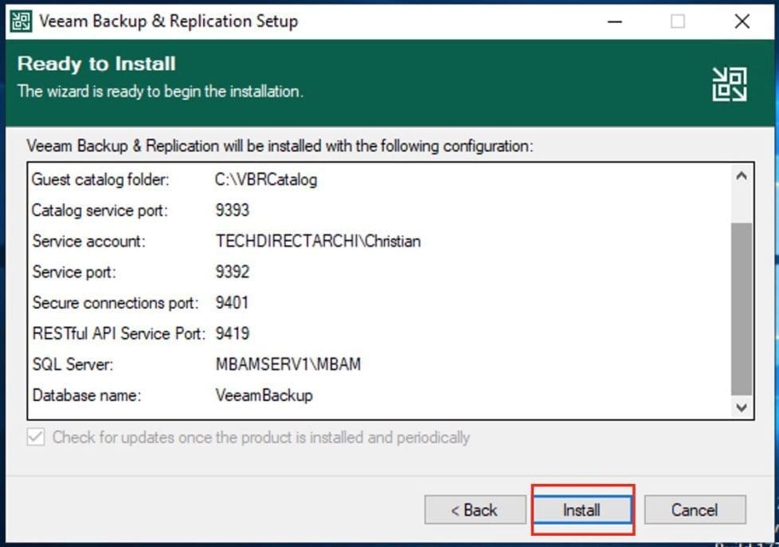Viewport: 779px width, 547px height.
Task: Click the scroll up arrow in the configuration list
Action: (742, 176)
